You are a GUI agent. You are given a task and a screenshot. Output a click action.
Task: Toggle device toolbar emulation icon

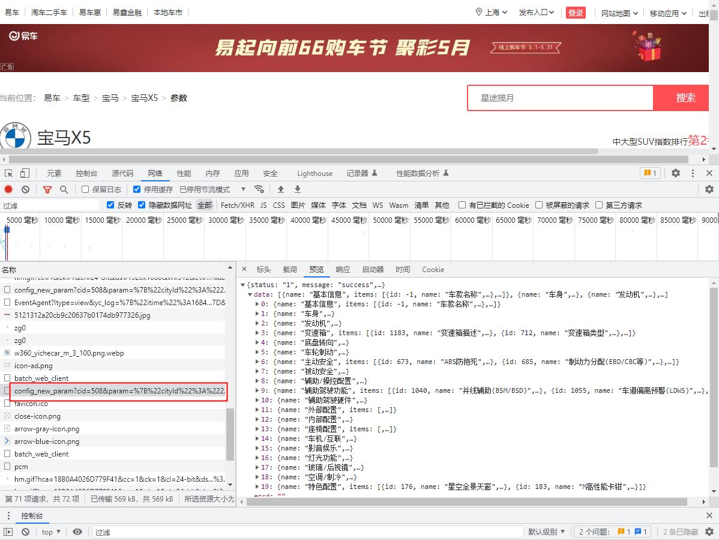pos(25,173)
